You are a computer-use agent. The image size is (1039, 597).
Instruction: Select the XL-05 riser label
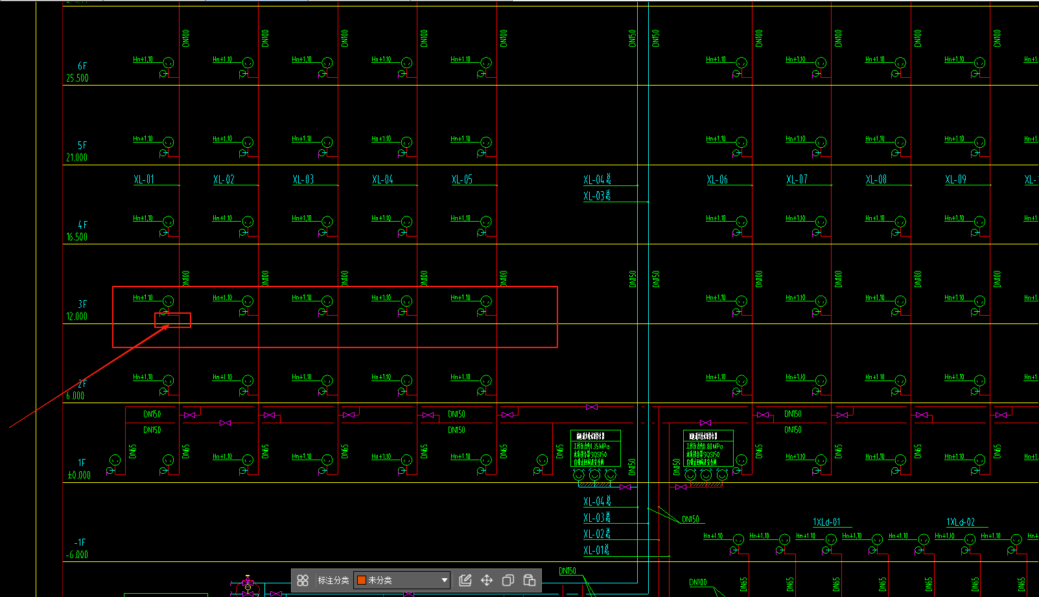[462, 180]
